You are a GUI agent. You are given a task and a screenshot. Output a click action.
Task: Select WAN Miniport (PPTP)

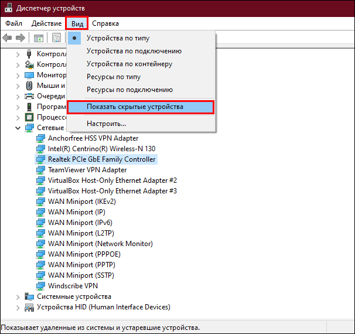pos(81,265)
